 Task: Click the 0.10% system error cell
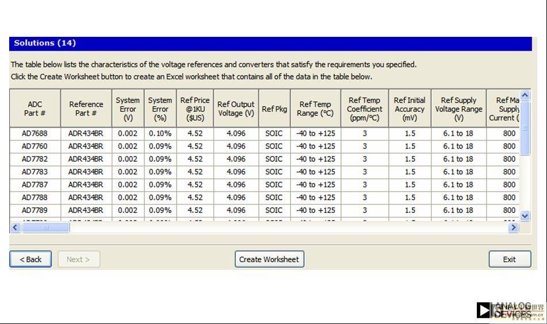point(160,134)
